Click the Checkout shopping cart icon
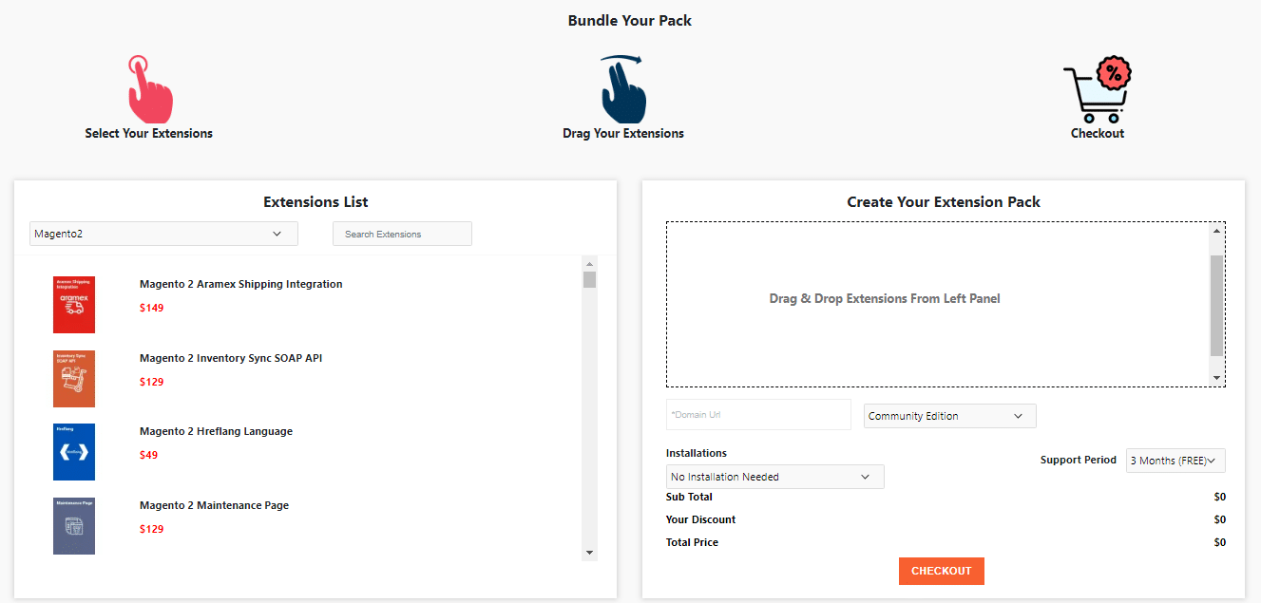1261x603 pixels. (1098, 89)
